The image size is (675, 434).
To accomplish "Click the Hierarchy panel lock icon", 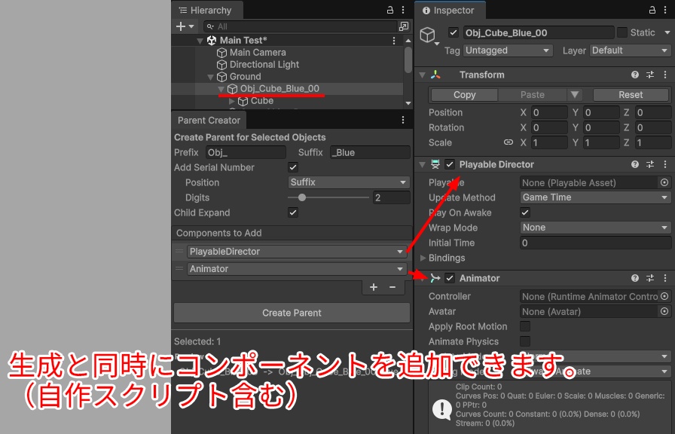I will [x=390, y=10].
